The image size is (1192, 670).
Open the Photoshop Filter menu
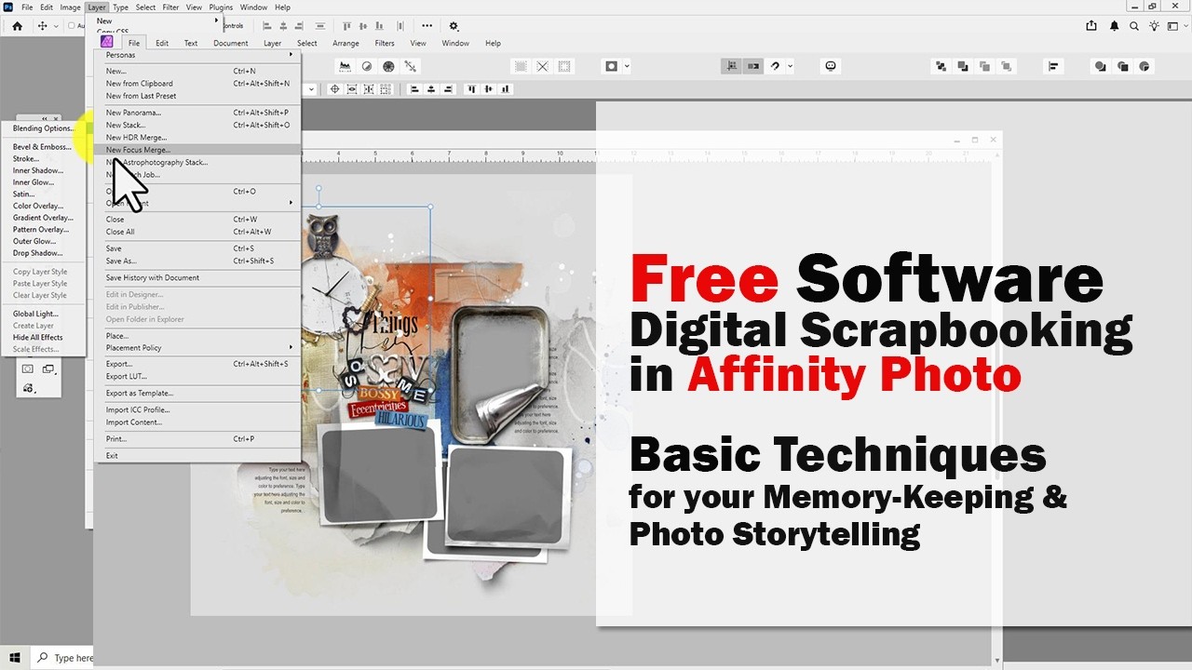(x=170, y=7)
